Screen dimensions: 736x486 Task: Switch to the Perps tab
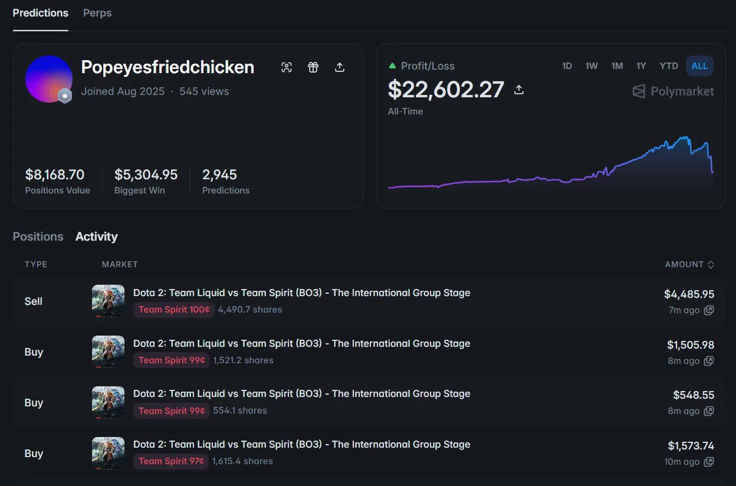pyautogui.click(x=98, y=13)
